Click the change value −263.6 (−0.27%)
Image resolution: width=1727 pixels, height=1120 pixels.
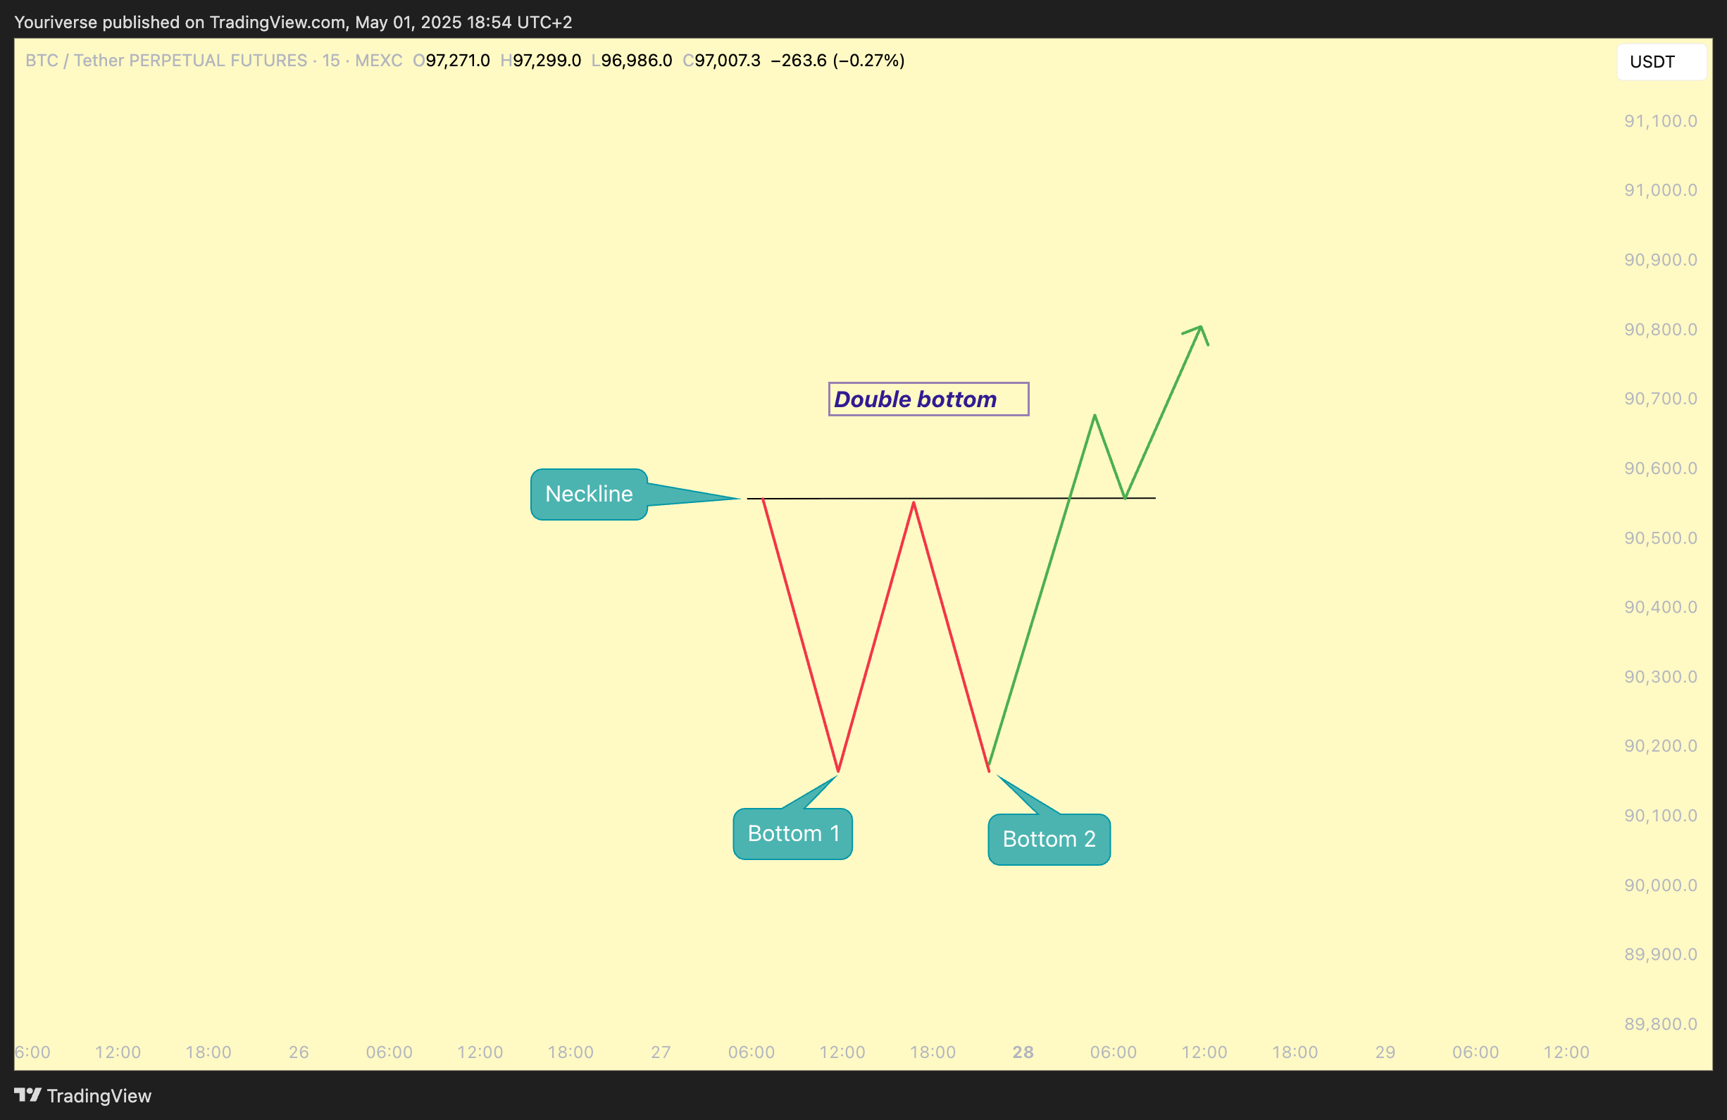[837, 61]
